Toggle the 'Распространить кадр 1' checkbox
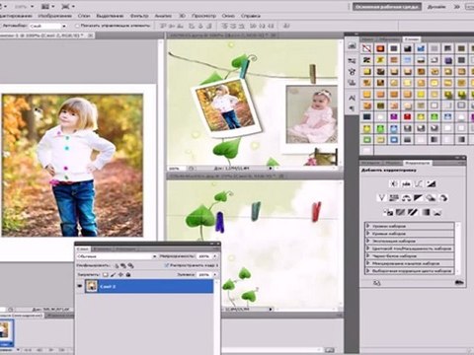The height and width of the screenshot is (355, 474). click(x=167, y=265)
